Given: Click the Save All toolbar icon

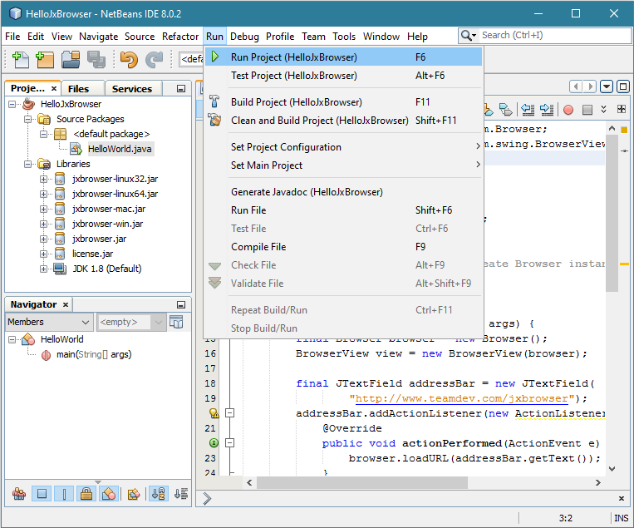Looking at the screenshot, I should (96, 60).
